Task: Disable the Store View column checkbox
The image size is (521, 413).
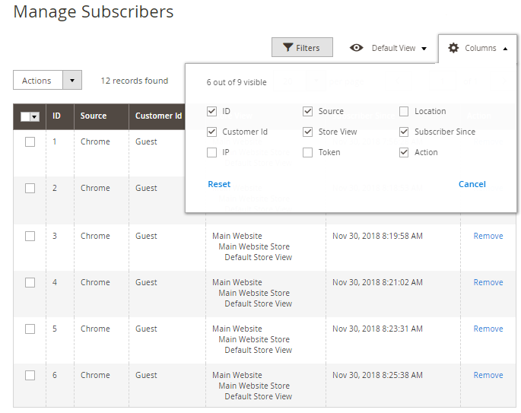Action: (308, 132)
